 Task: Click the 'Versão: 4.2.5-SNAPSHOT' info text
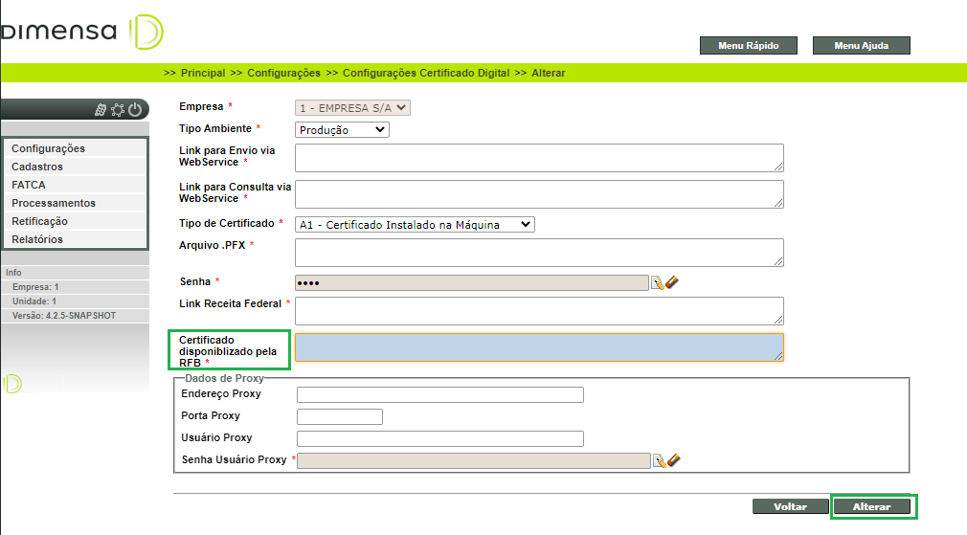[64, 316]
